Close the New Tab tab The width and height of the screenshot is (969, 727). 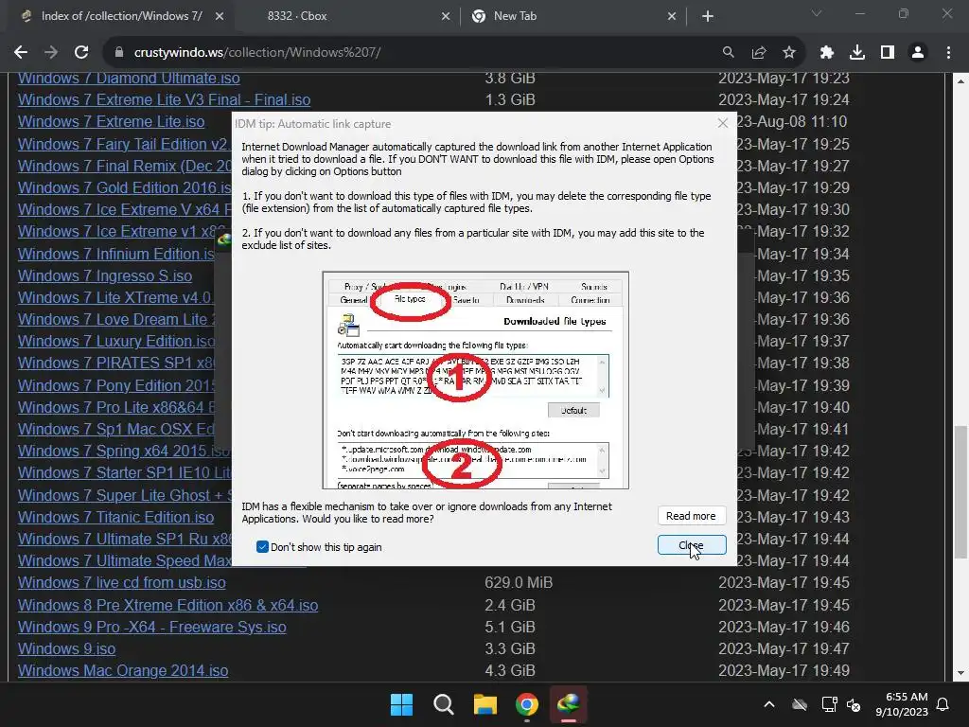point(672,17)
